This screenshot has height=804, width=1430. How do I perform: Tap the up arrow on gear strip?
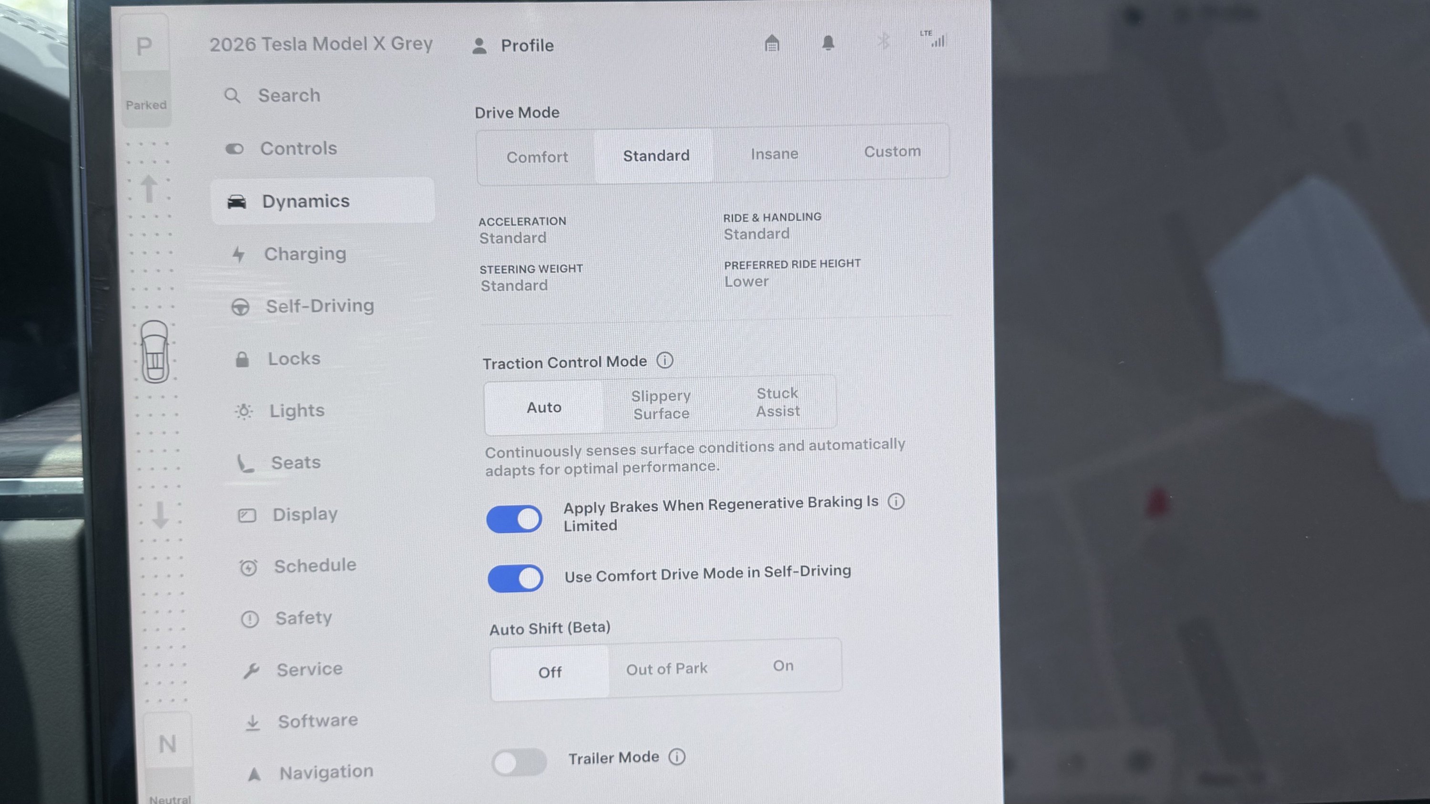pos(149,189)
